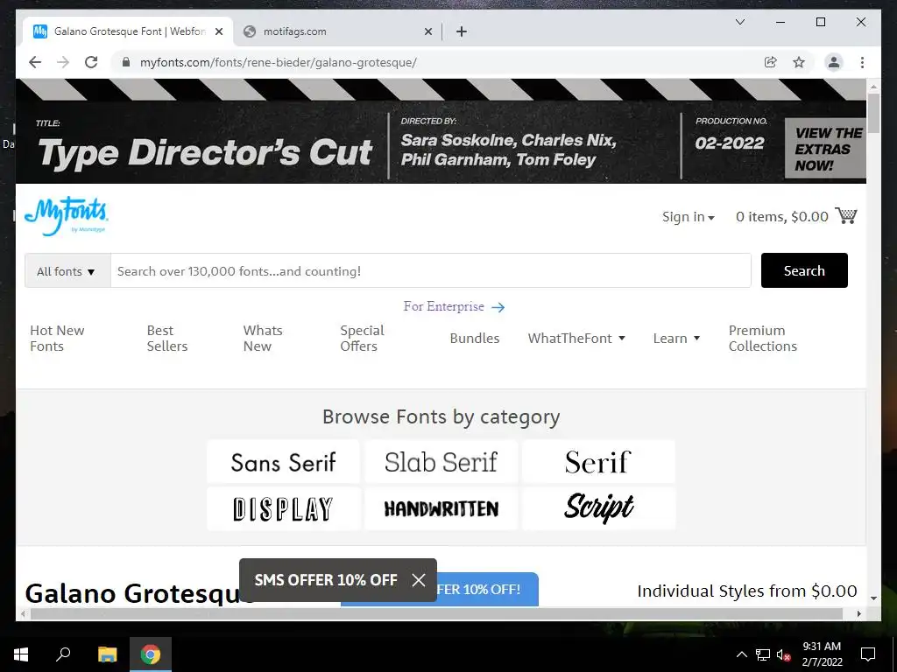Screen dimensions: 897x672
Task: Click the horizontal scrollbar thumb
Action: click(436, 613)
